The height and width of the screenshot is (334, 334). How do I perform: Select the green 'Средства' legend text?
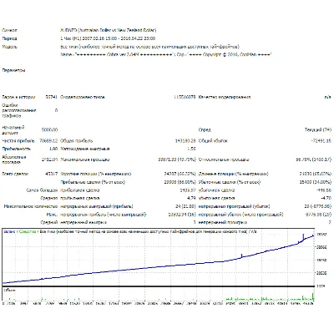point(28,231)
